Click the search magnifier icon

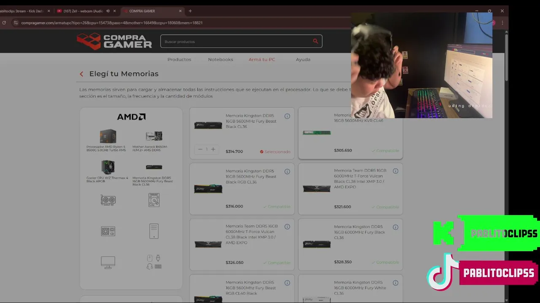[315, 41]
